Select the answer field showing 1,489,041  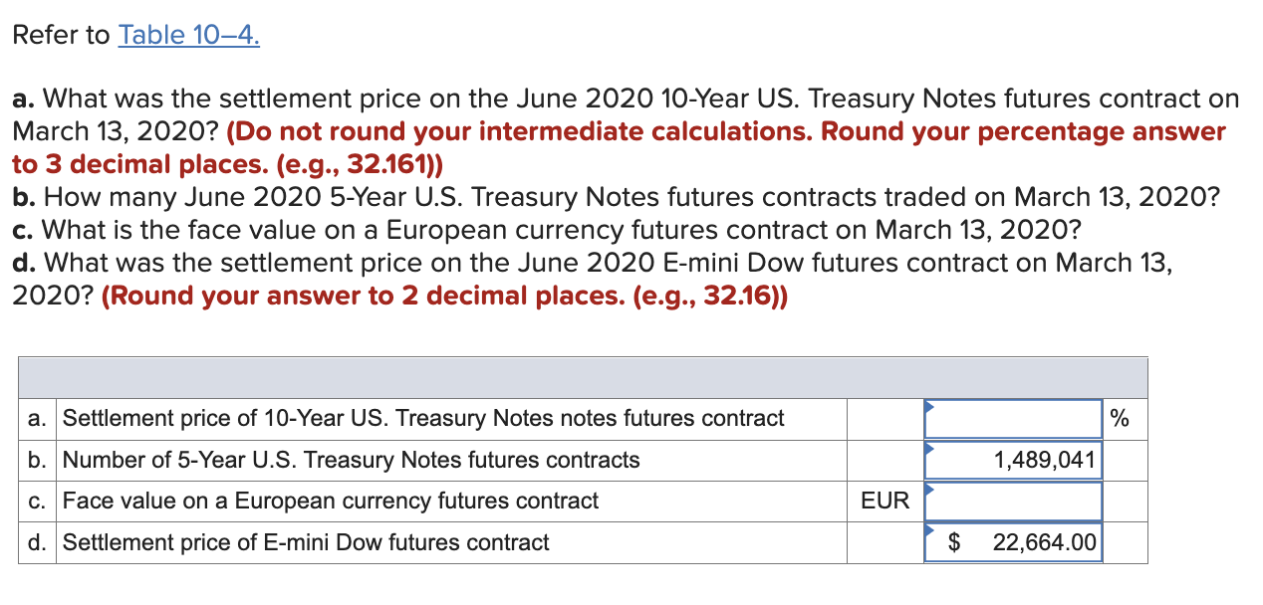coord(1013,460)
